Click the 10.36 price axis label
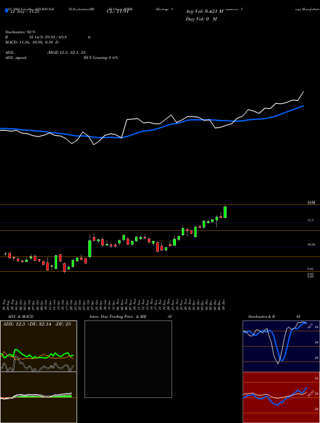 click(x=311, y=244)
